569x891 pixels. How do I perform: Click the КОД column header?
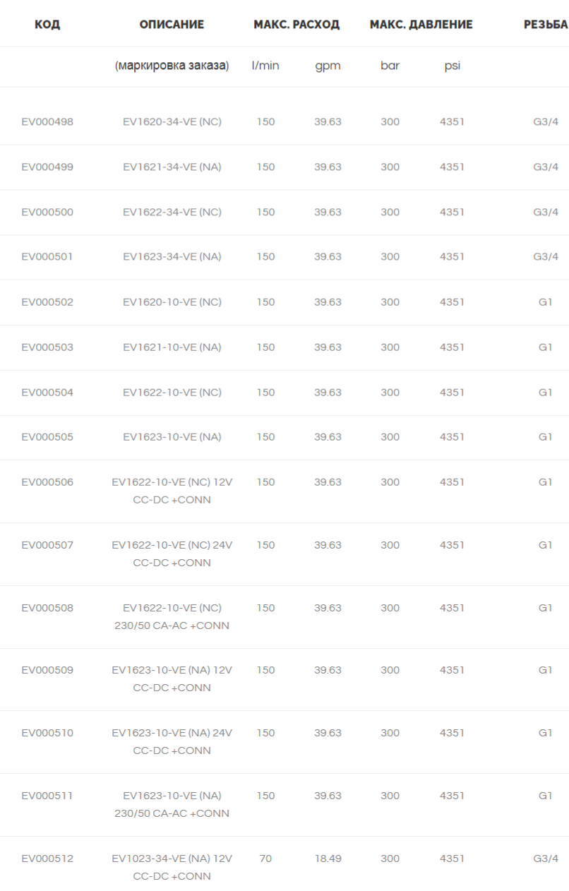[x=47, y=25]
